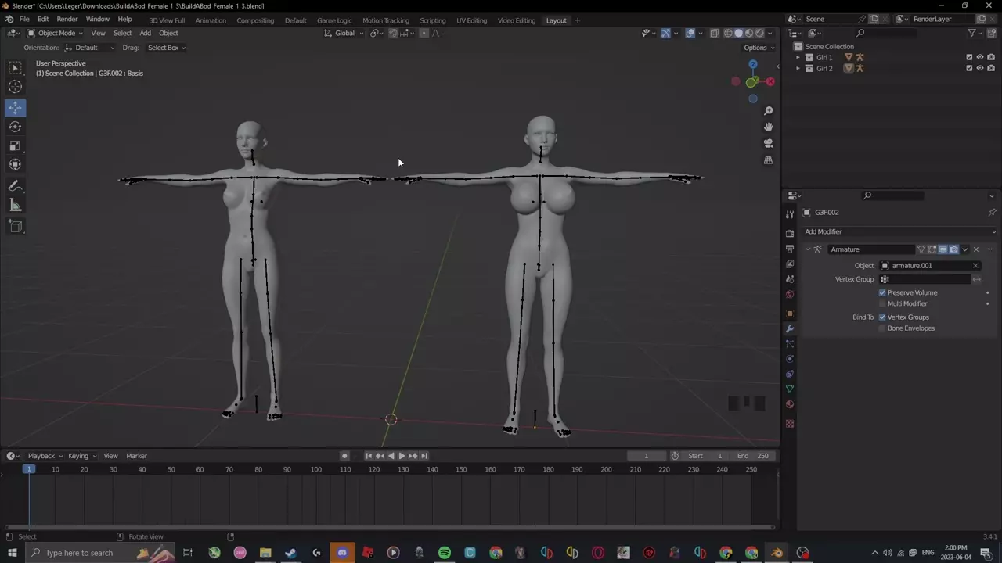Select the Rotate tool

point(15,127)
